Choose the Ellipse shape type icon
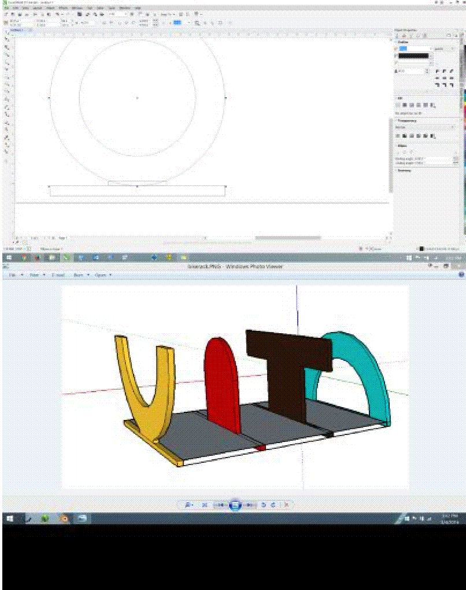Screen dimensions: 466x590 398,152
